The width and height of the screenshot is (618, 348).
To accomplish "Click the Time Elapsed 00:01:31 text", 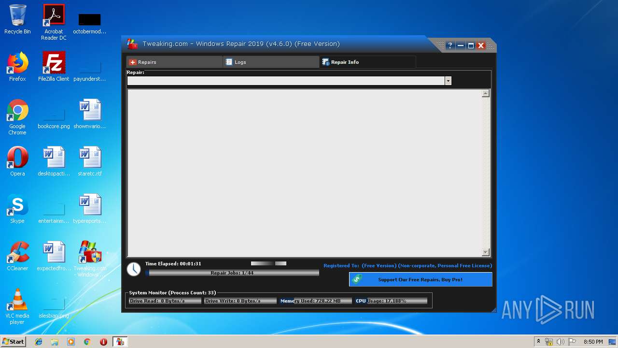I will (x=173, y=263).
